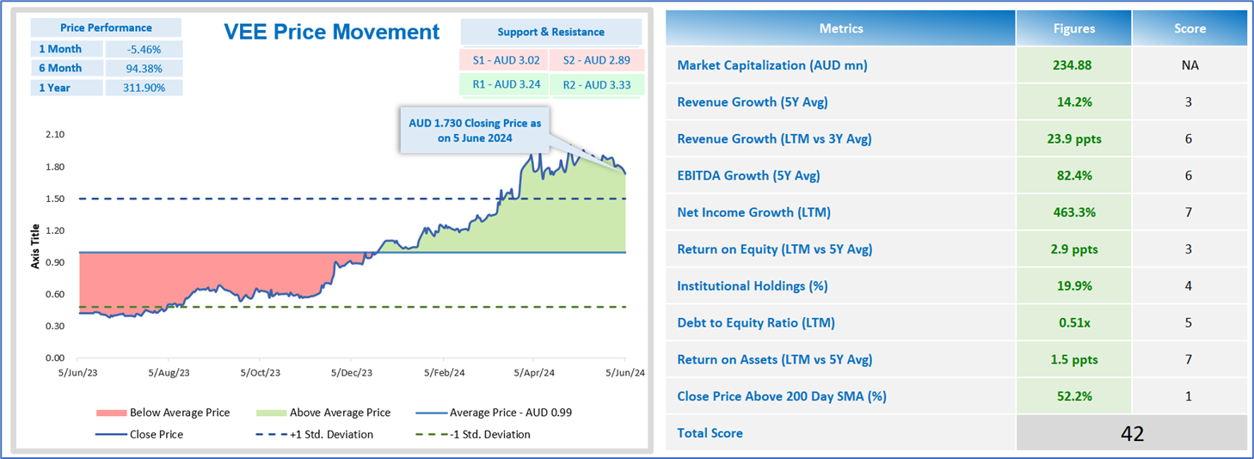Select the Market Capitalization figure 234.88
This screenshot has height=459, width=1254.
click(1073, 65)
